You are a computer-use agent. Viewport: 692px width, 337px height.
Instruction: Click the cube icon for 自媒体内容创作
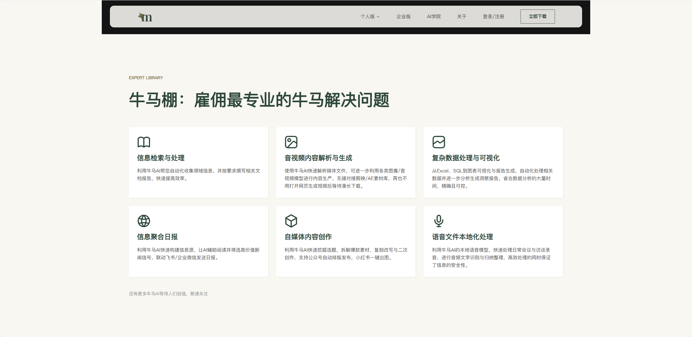291,221
